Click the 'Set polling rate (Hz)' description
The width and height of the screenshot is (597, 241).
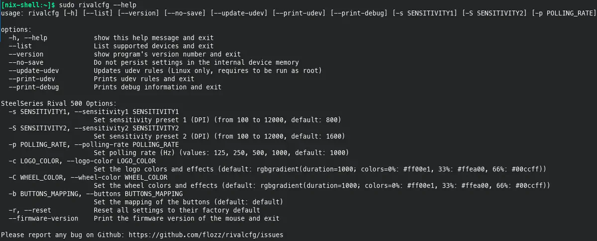pos(221,153)
